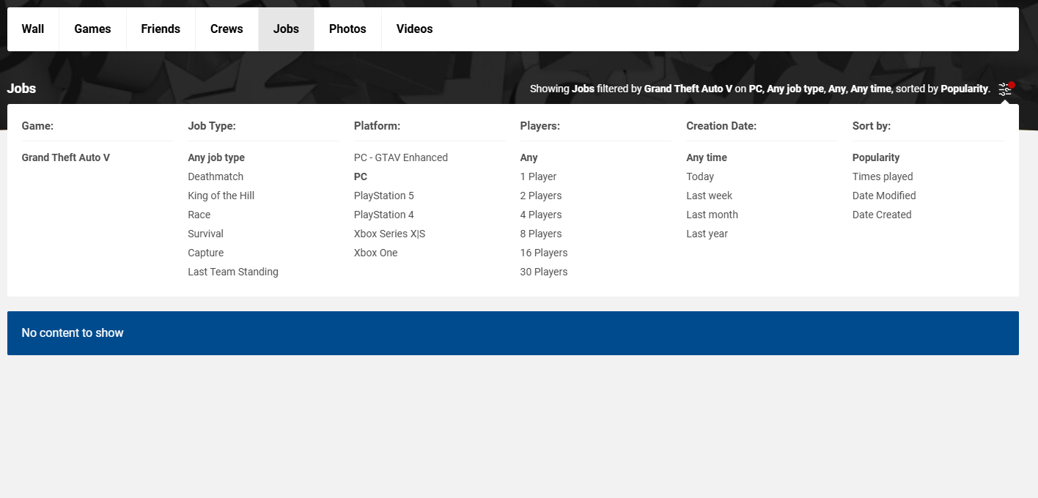This screenshot has width=1038, height=498.
Task: Select the Survival job type
Action: click(206, 234)
